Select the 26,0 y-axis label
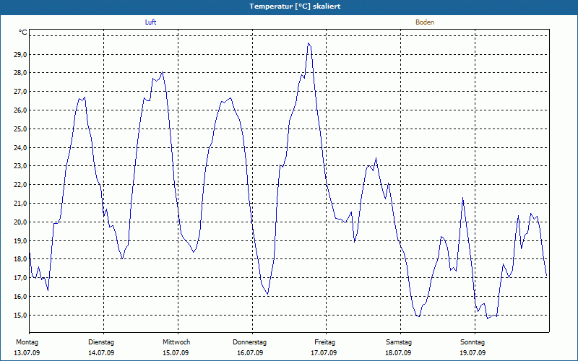Screen dimensions: 578x361 (x=20, y=110)
